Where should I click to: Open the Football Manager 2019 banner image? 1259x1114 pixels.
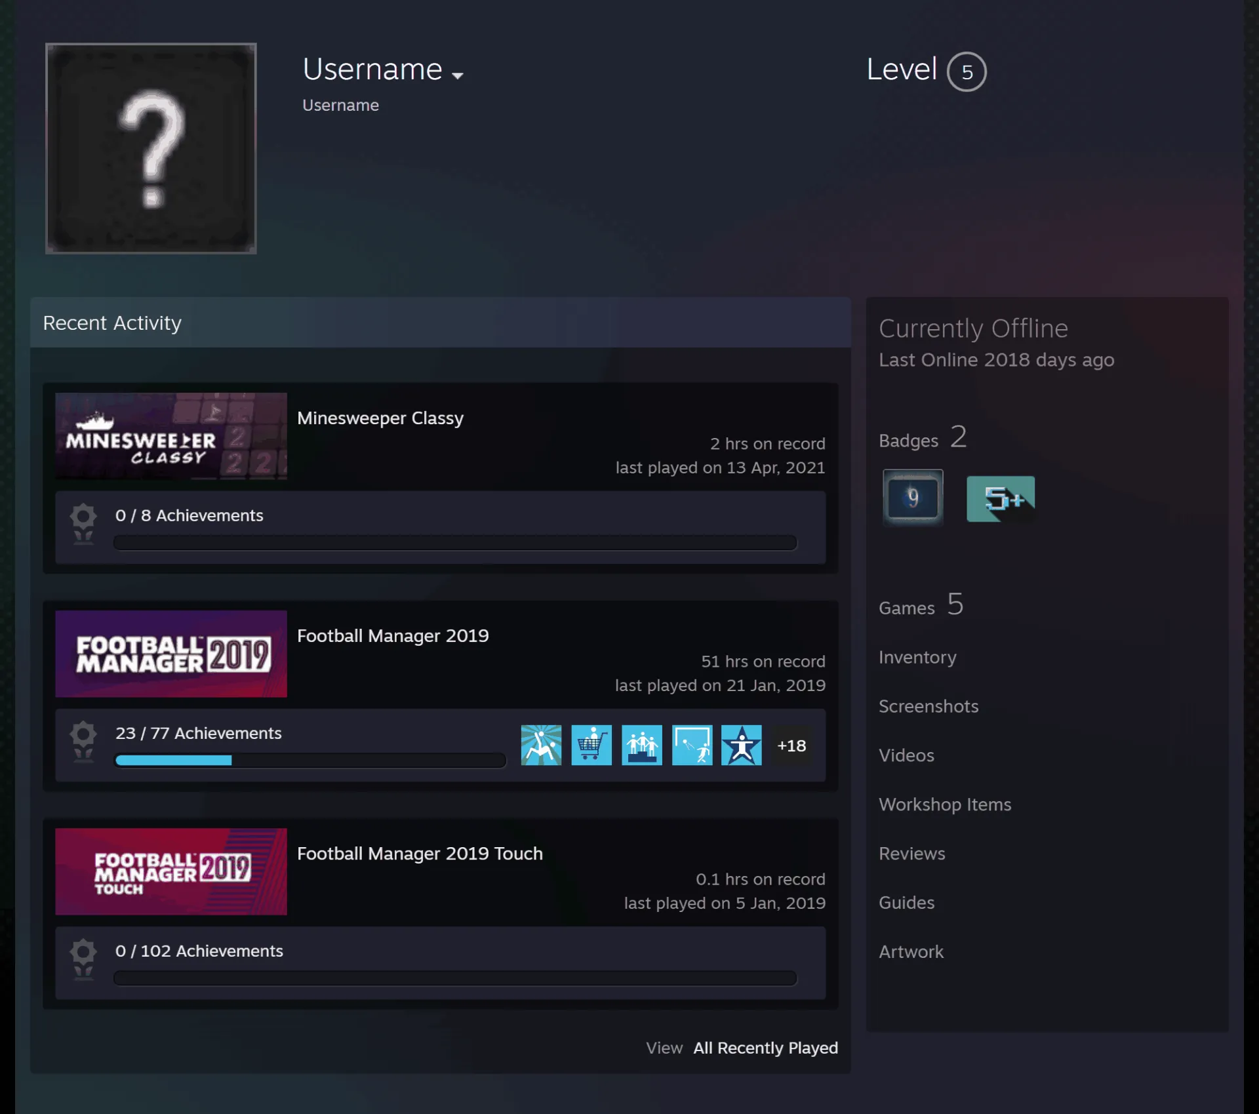pos(171,654)
